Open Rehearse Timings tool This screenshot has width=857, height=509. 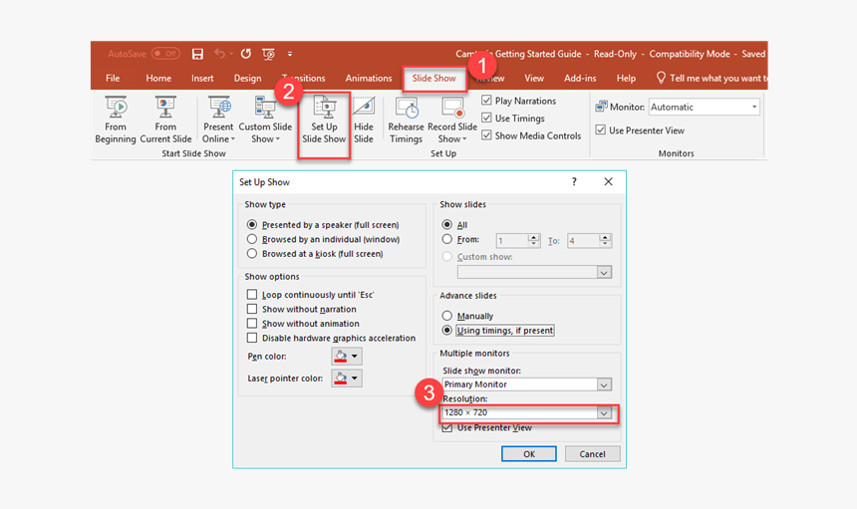click(x=406, y=120)
